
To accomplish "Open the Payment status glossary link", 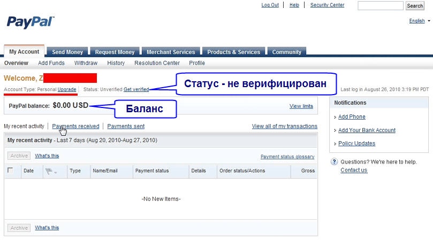I will point(287,157).
